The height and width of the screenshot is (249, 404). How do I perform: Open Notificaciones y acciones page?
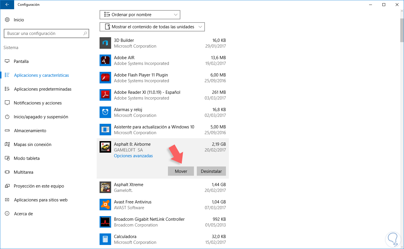[38, 103]
